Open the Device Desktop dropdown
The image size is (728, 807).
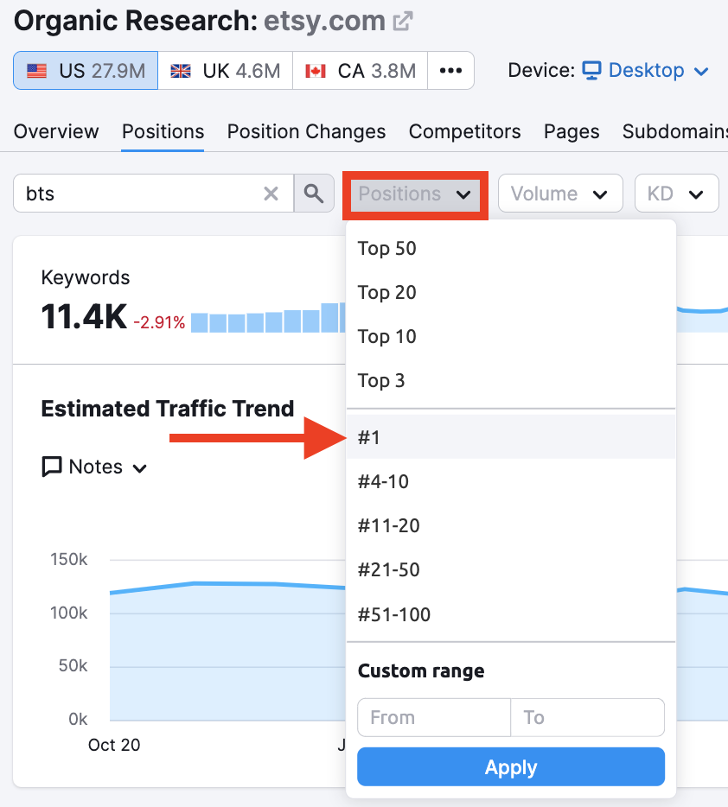pos(645,71)
